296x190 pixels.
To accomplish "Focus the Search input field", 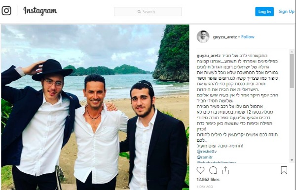I will (148, 12).
